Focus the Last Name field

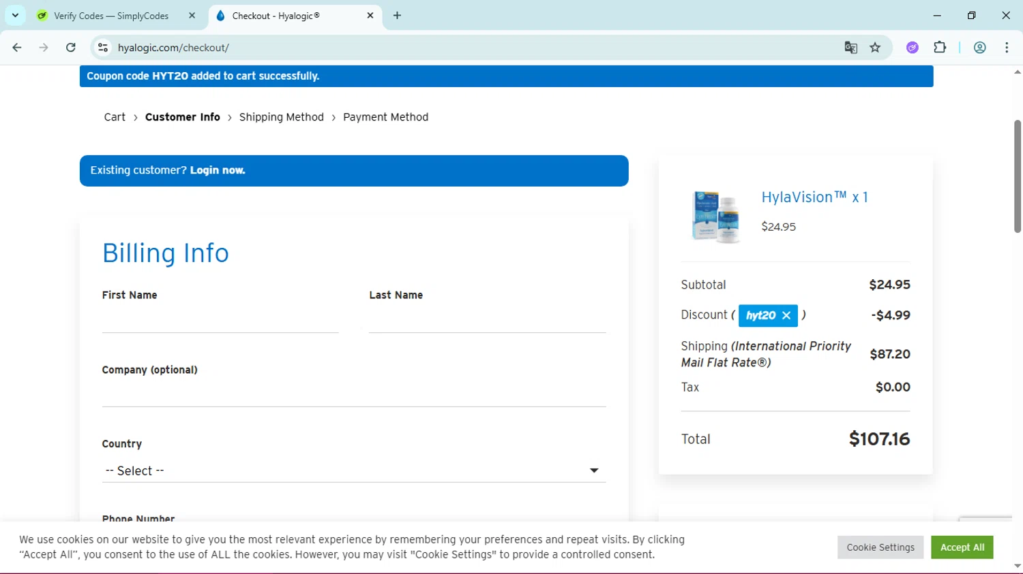pyautogui.click(x=487, y=319)
